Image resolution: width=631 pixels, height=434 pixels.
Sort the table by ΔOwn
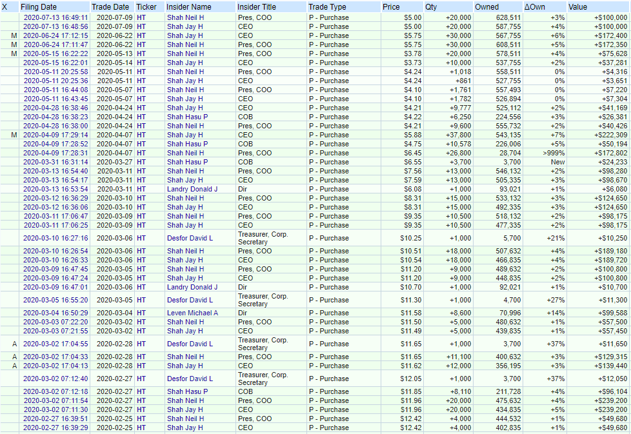click(x=536, y=6)
